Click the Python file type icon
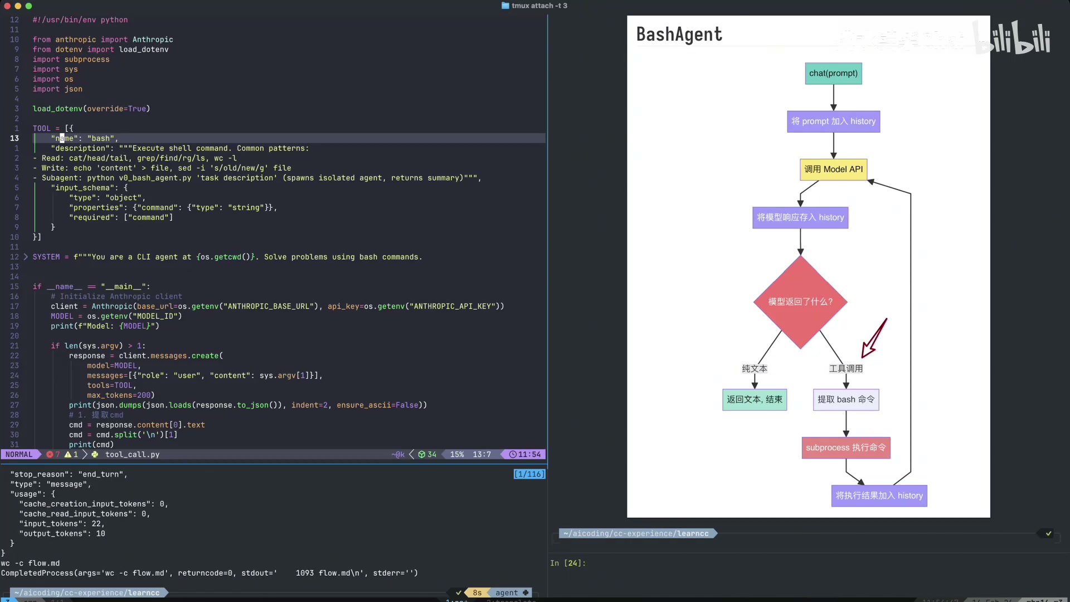 95,454
